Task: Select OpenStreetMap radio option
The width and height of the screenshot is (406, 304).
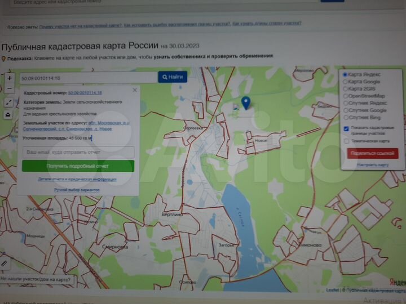Action: 345,96
